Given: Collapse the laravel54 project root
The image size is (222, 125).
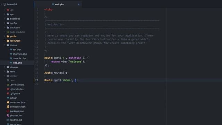Looking at the screenshot, I should pos(2,4).
